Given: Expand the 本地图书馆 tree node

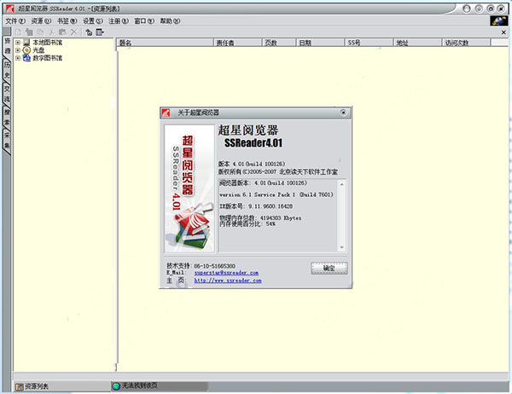Looking at the screenshot, I should [x=18, y=43].
